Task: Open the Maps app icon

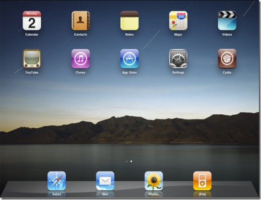Action: (178, 20)
